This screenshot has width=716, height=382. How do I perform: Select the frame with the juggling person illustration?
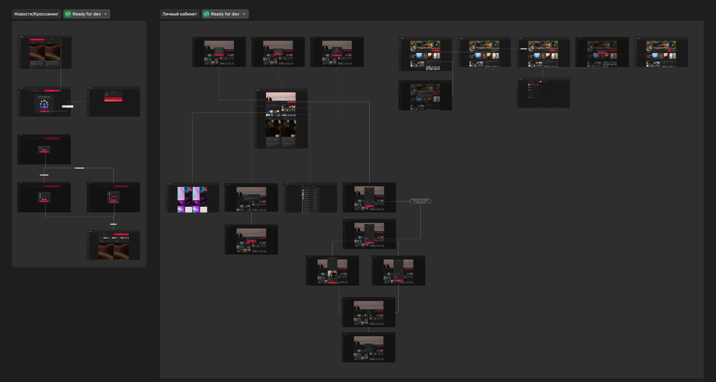44,102
